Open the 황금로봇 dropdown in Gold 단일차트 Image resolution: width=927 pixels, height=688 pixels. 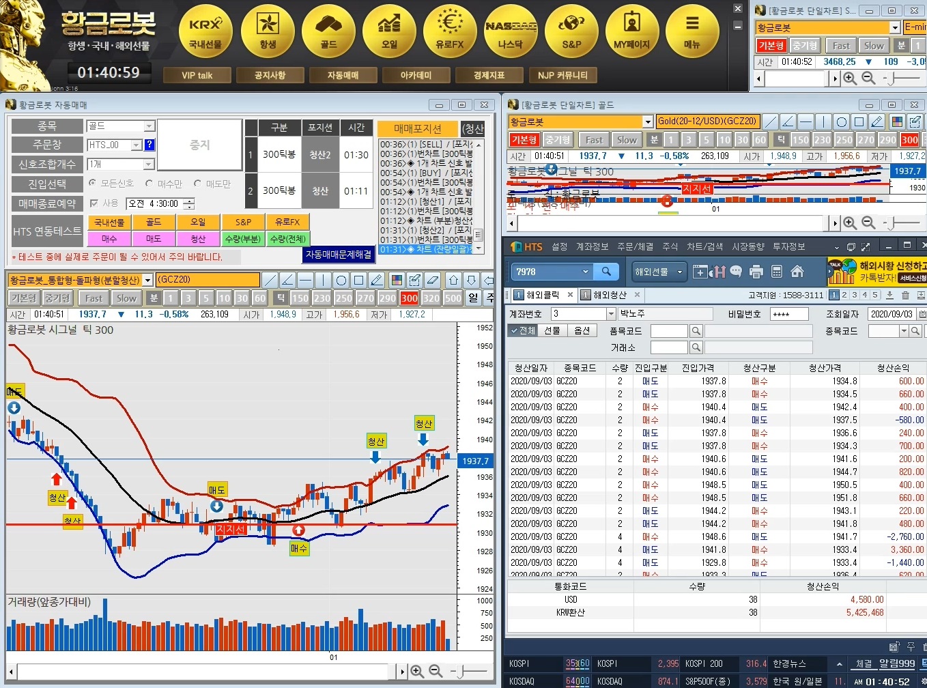pyautogui.click(x=648, y=121)
